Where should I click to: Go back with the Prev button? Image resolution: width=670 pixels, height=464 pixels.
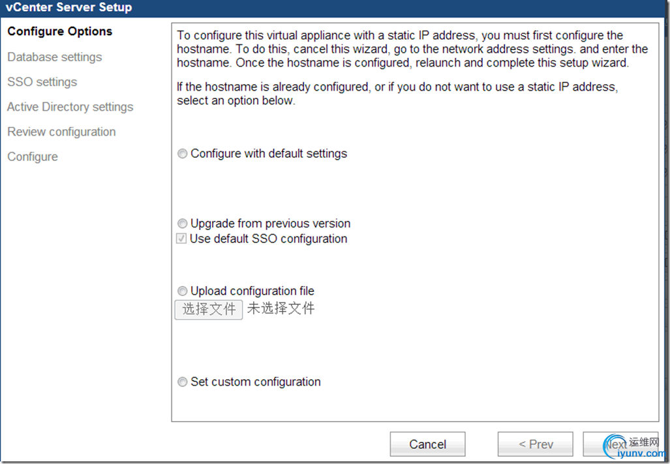coord(535,444)
